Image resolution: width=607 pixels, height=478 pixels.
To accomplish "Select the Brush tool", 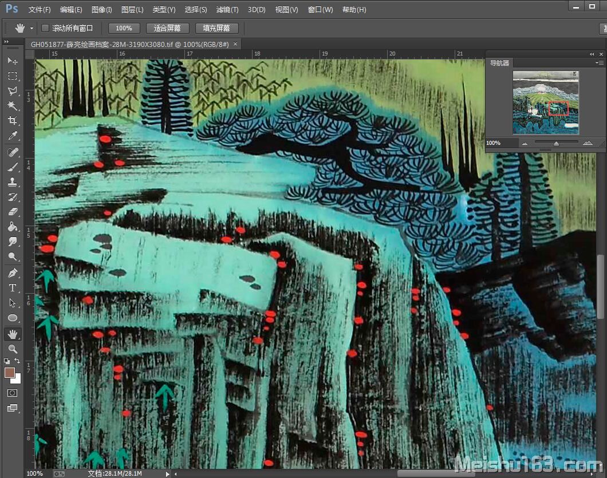I will [x=13, y=167].
